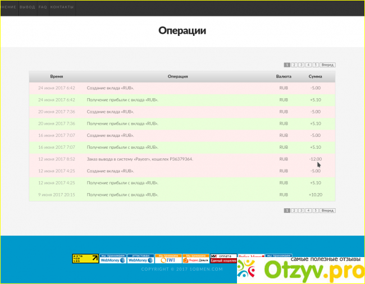The image size is (365, 284).
Task: Open the FAQ menu item
Action: [x=43, y=8]
